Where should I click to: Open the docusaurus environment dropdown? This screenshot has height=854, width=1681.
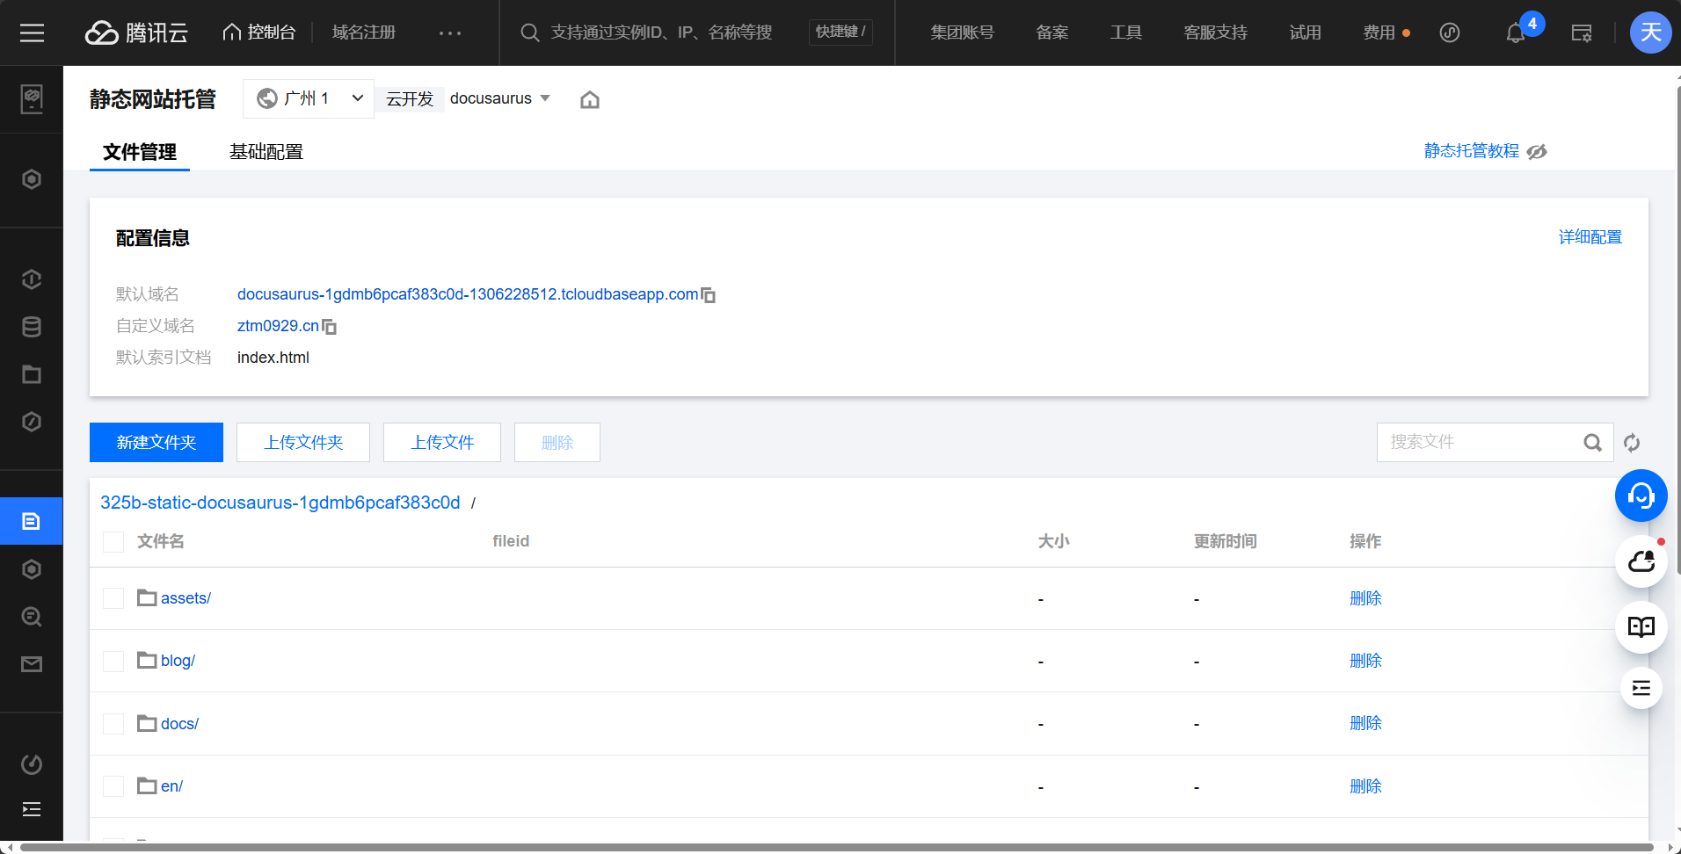coord(499,98)
